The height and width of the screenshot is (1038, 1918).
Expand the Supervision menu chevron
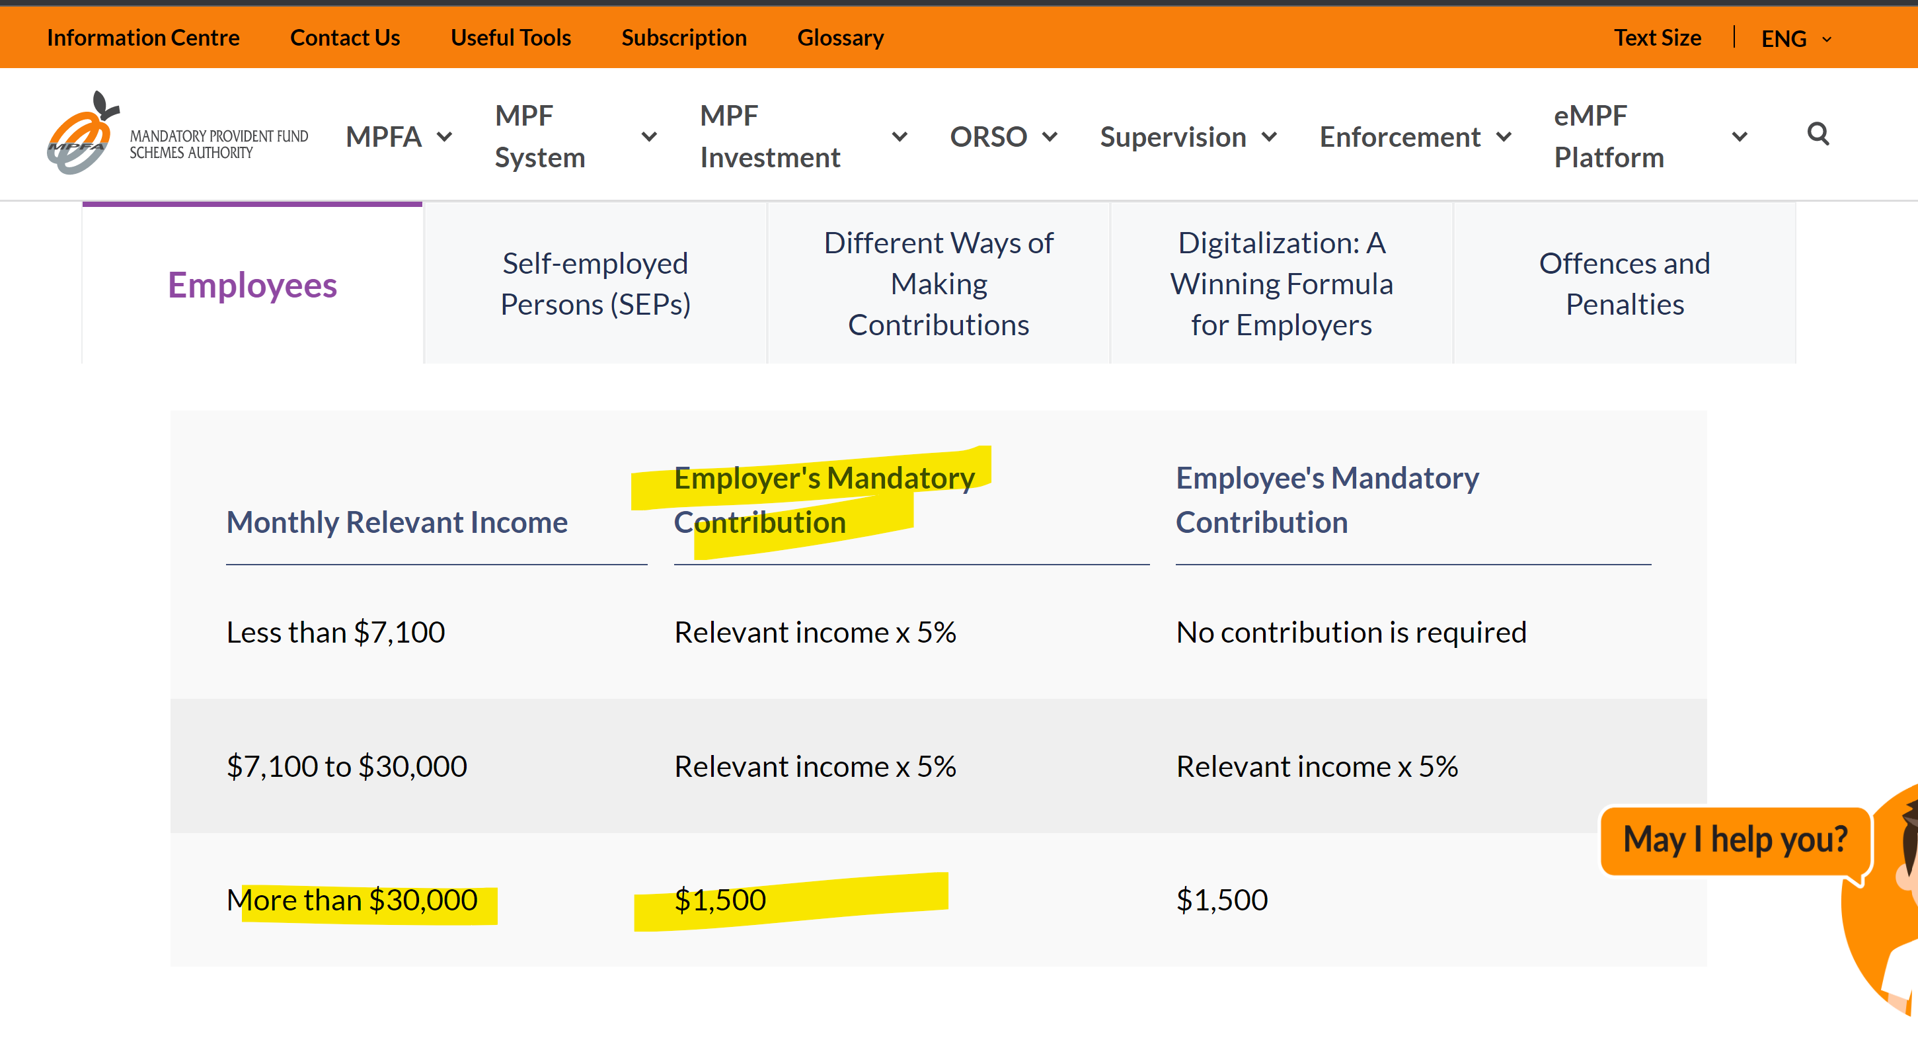(1270, 137)
